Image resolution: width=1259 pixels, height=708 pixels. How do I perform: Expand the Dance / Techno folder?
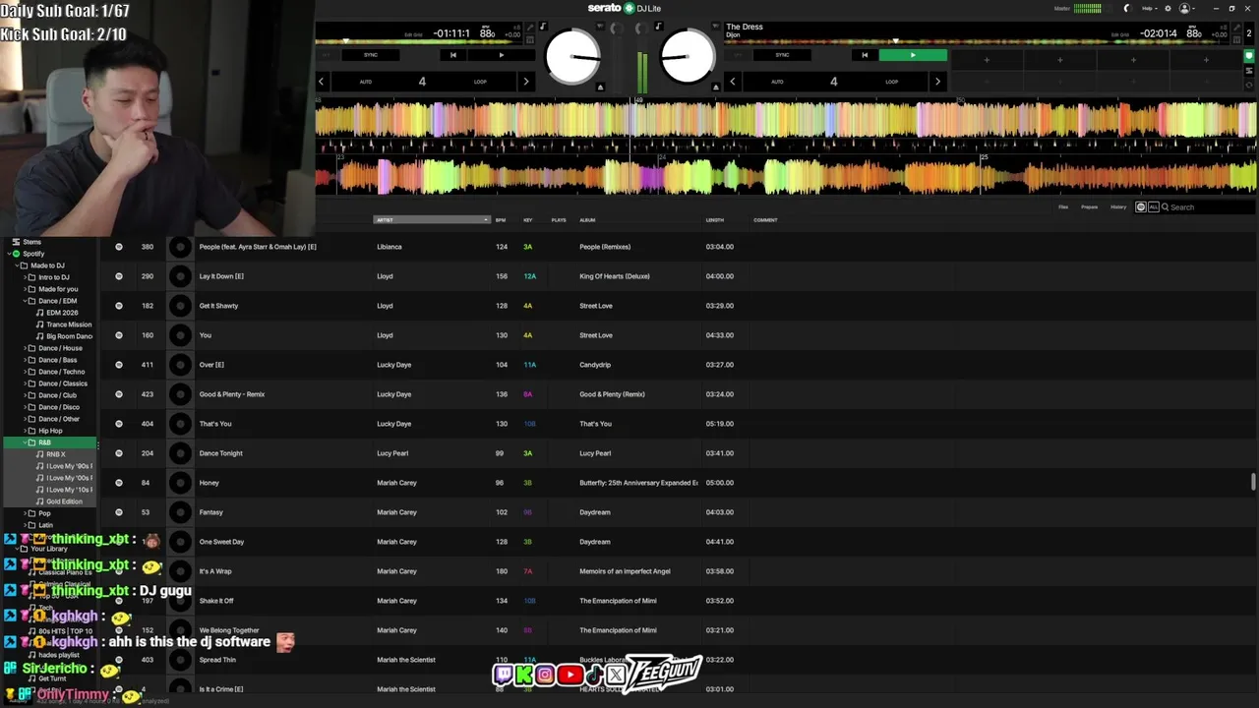pyautogui.click(x=26, y=372)
